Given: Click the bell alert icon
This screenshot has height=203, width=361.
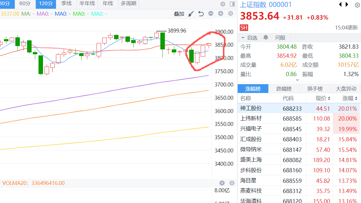Looking at the screenshot, I should coord(266,38).
